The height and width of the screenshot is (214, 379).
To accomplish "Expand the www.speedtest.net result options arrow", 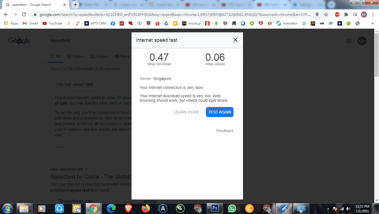I will click(86, 169).
